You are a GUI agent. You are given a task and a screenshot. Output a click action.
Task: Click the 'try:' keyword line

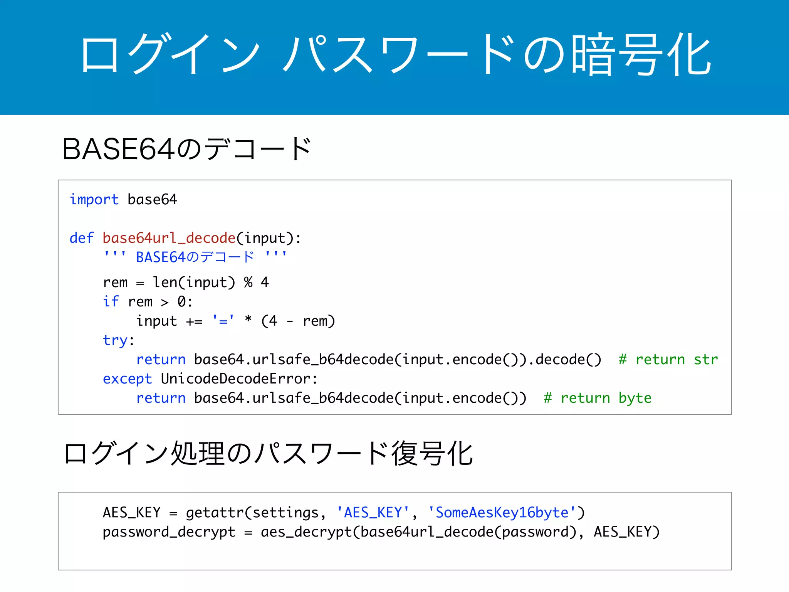point(118,340)
